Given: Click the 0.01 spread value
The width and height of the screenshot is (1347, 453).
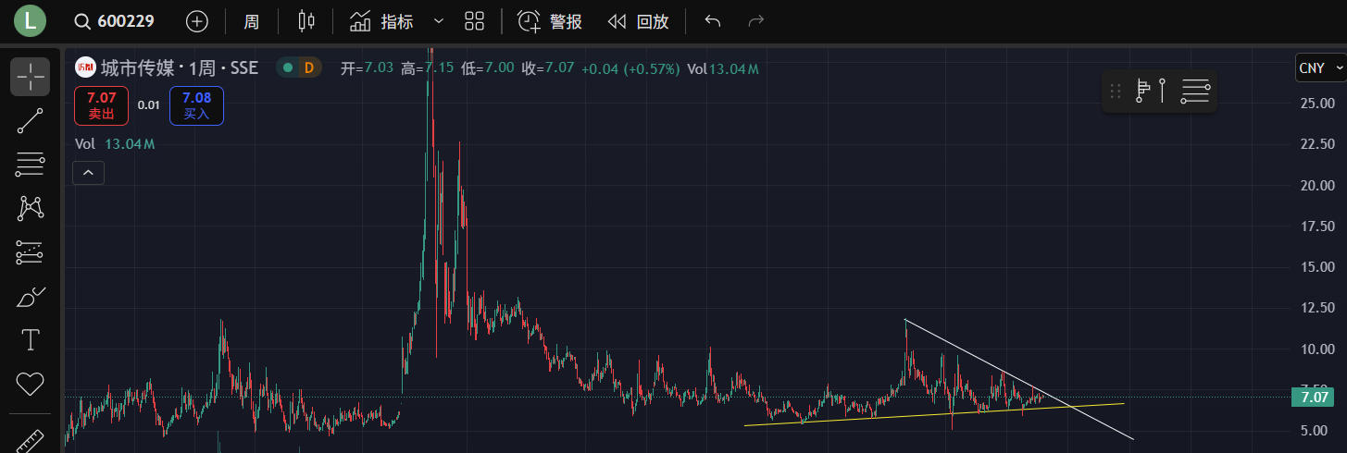Looking at the screenshot, I should 149,105.
